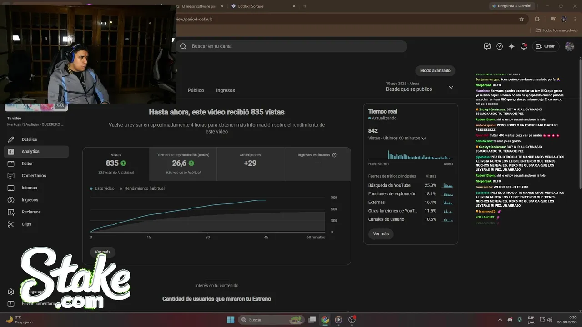Click the Discord tray icon
Image resolution: width=582 pixels, height=327 pixels.
(x=510, y=320)
